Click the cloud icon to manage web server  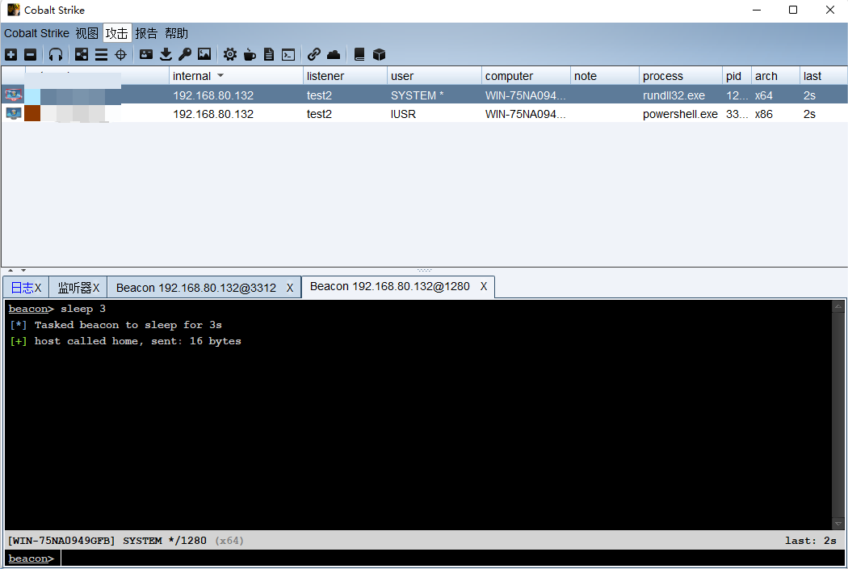coord(334,55)
